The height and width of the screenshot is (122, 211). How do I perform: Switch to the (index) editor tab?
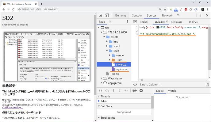coord(144,22)
